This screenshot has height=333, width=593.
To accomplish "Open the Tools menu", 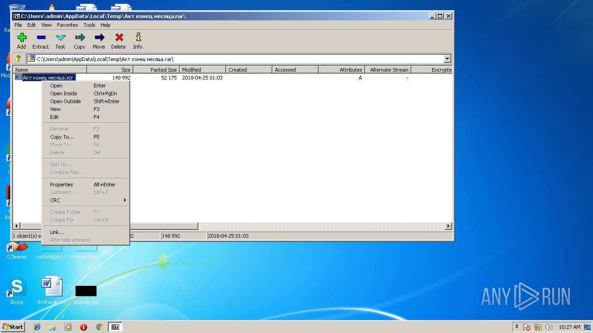I will click(89, 25).
